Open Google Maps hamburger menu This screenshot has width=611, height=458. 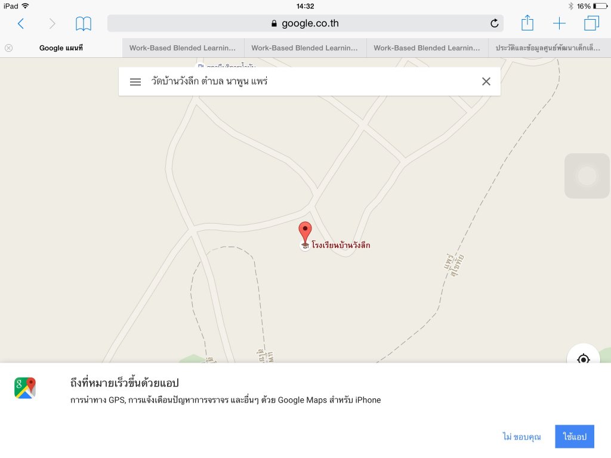click(x=135, y=82)
